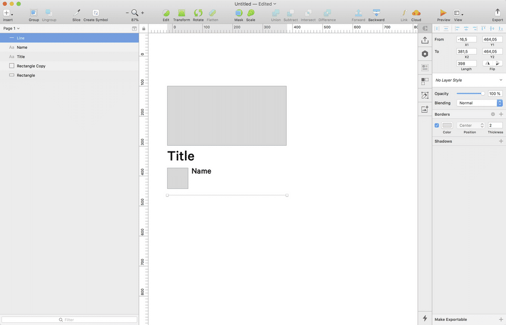Viewport: 506px width, 325px height.
Task: Click the large gray rectangle on canvas
Action: [x=227, y=116]
